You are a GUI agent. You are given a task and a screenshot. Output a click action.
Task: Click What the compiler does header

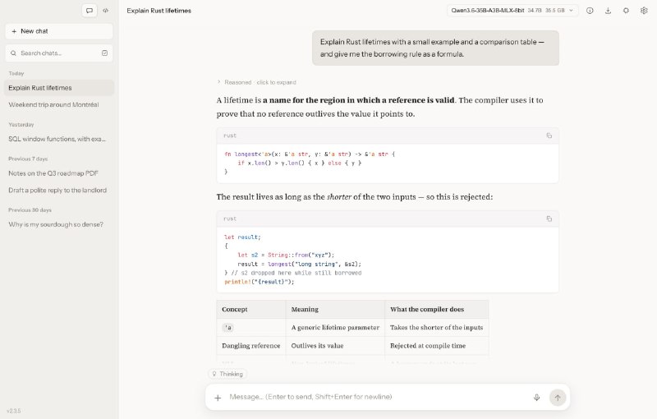click(437, 309)
